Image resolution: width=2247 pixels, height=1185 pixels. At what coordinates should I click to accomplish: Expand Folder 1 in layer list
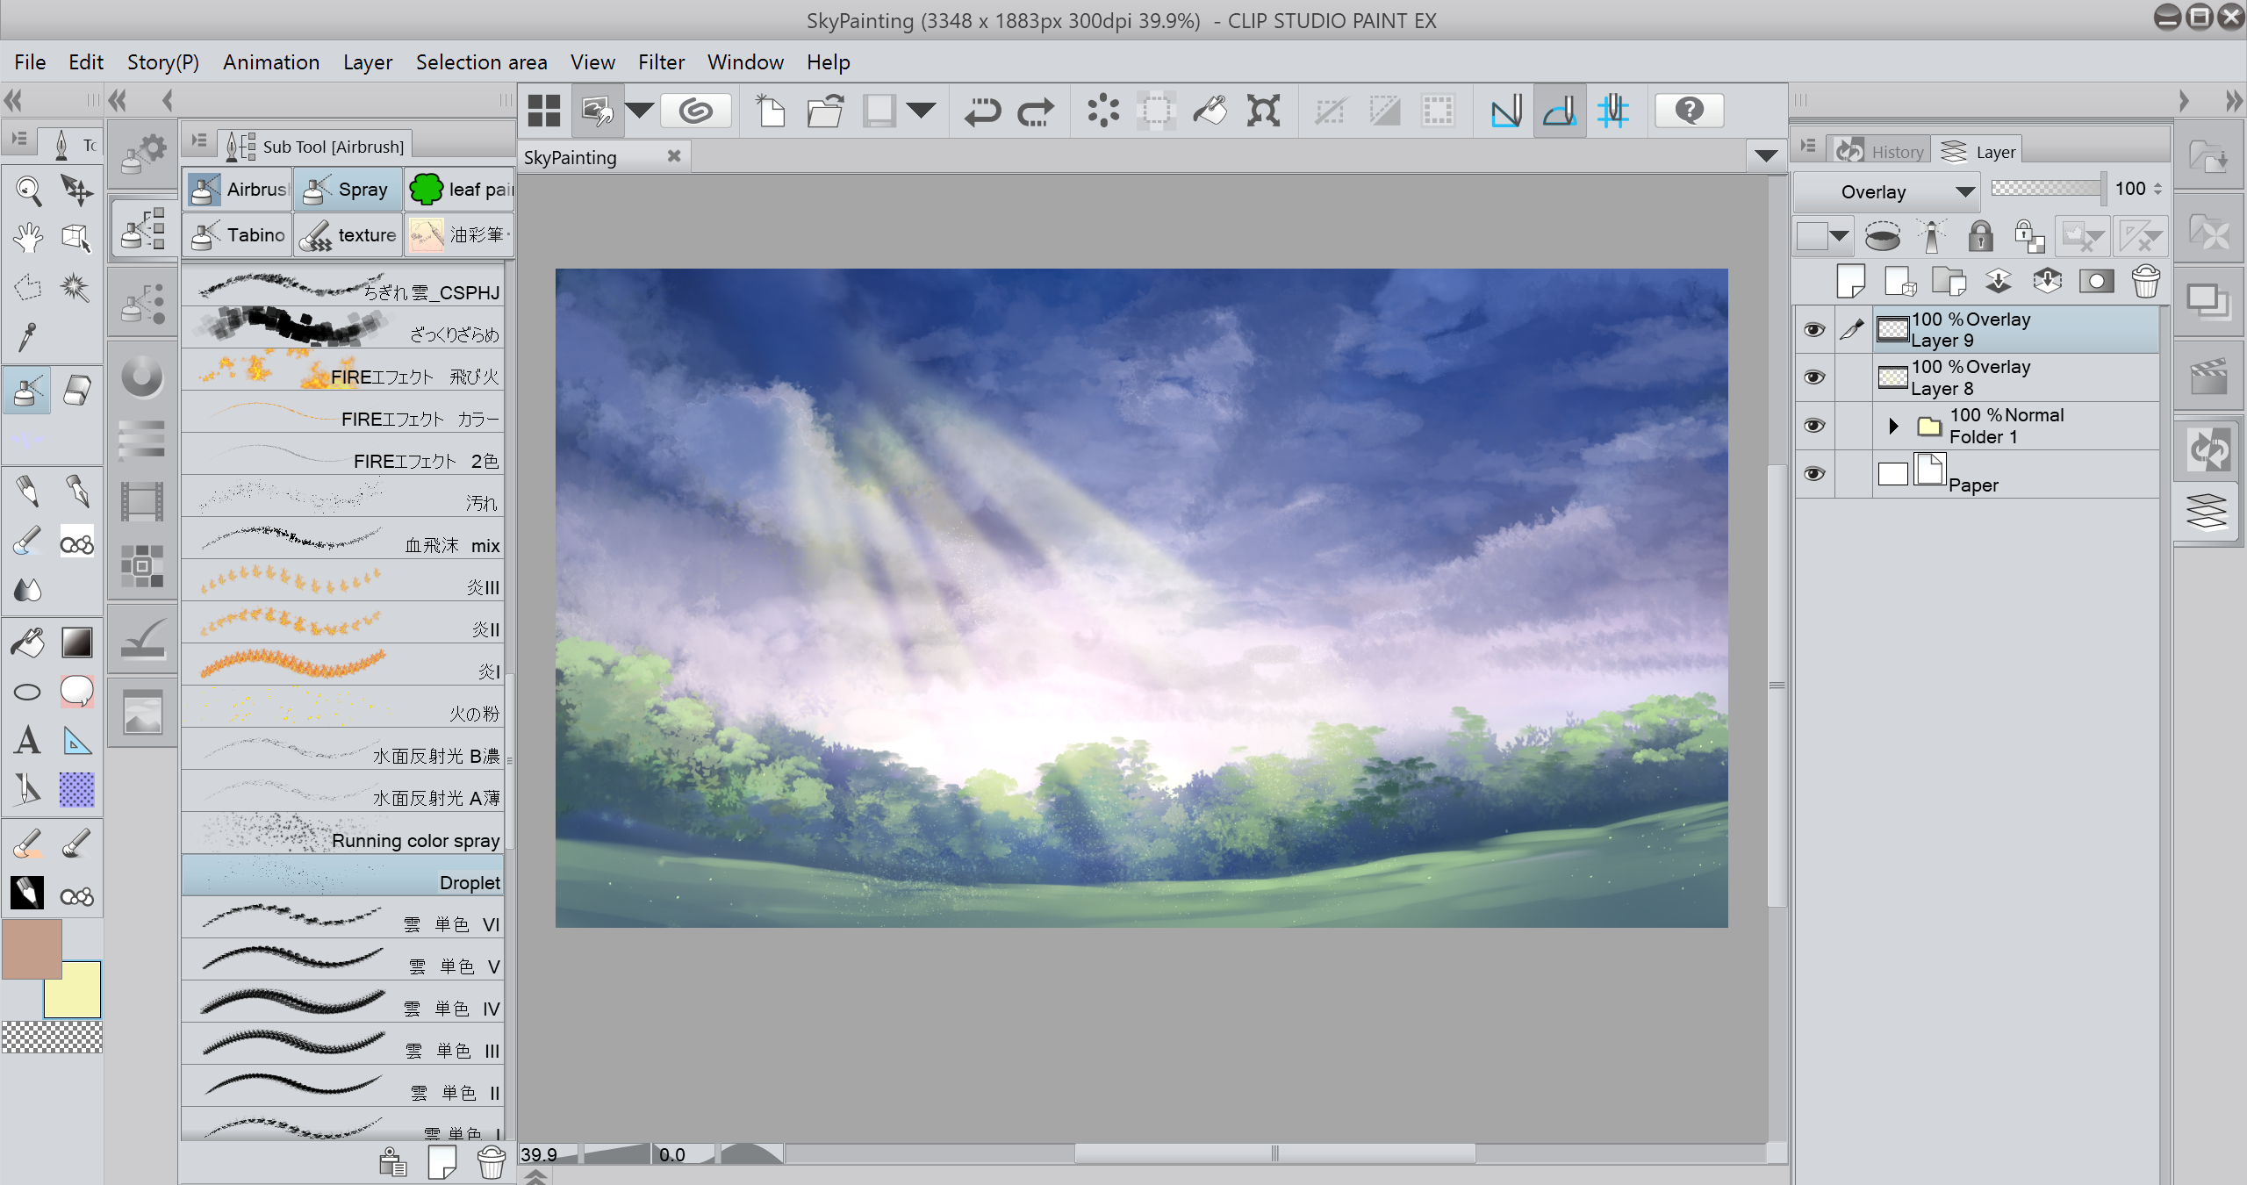click(x=1893, y=426)
